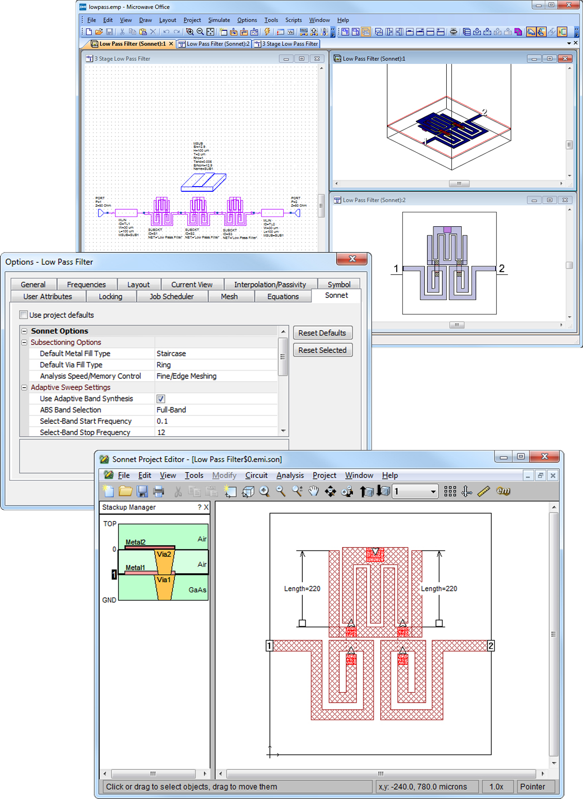583x799 pixels.
Task: Click the zoom in magnifier in Microwave Office toolbar
Action: point(190,32)
